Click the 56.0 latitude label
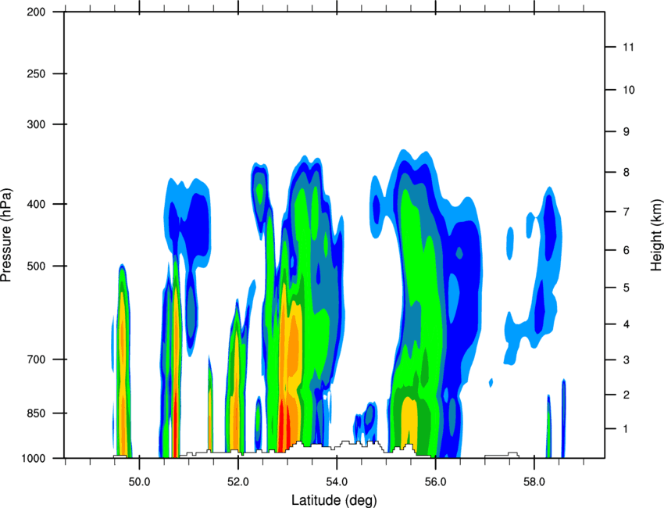The height and width of the screenshot is (508, 664). click(436, 482)
